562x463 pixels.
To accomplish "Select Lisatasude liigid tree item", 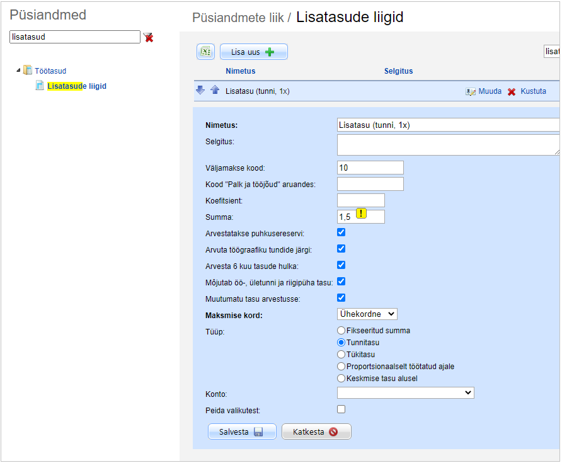I will click(x=77, y=86).
